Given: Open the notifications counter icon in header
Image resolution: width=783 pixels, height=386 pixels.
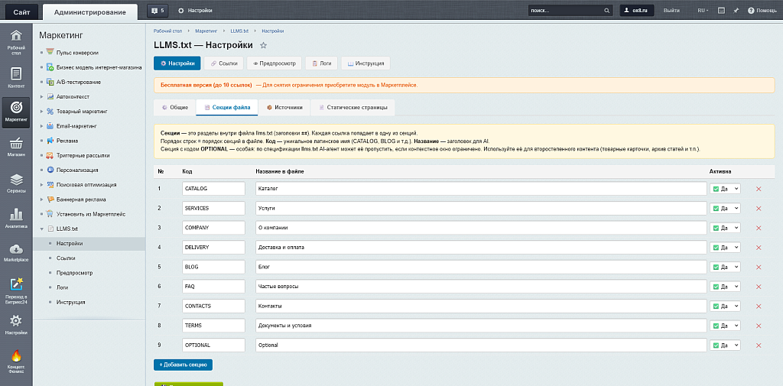Looking at the screenshot, I should click(158, 11).
